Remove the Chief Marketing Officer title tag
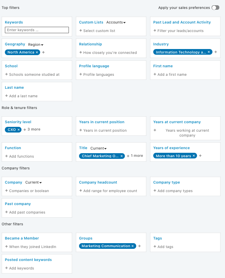225x278 pixels. (122, 156)
